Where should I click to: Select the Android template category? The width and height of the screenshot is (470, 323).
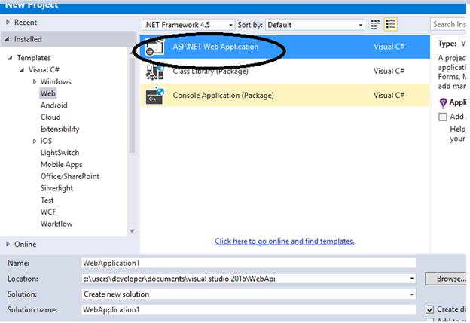(x=54, y=105)
